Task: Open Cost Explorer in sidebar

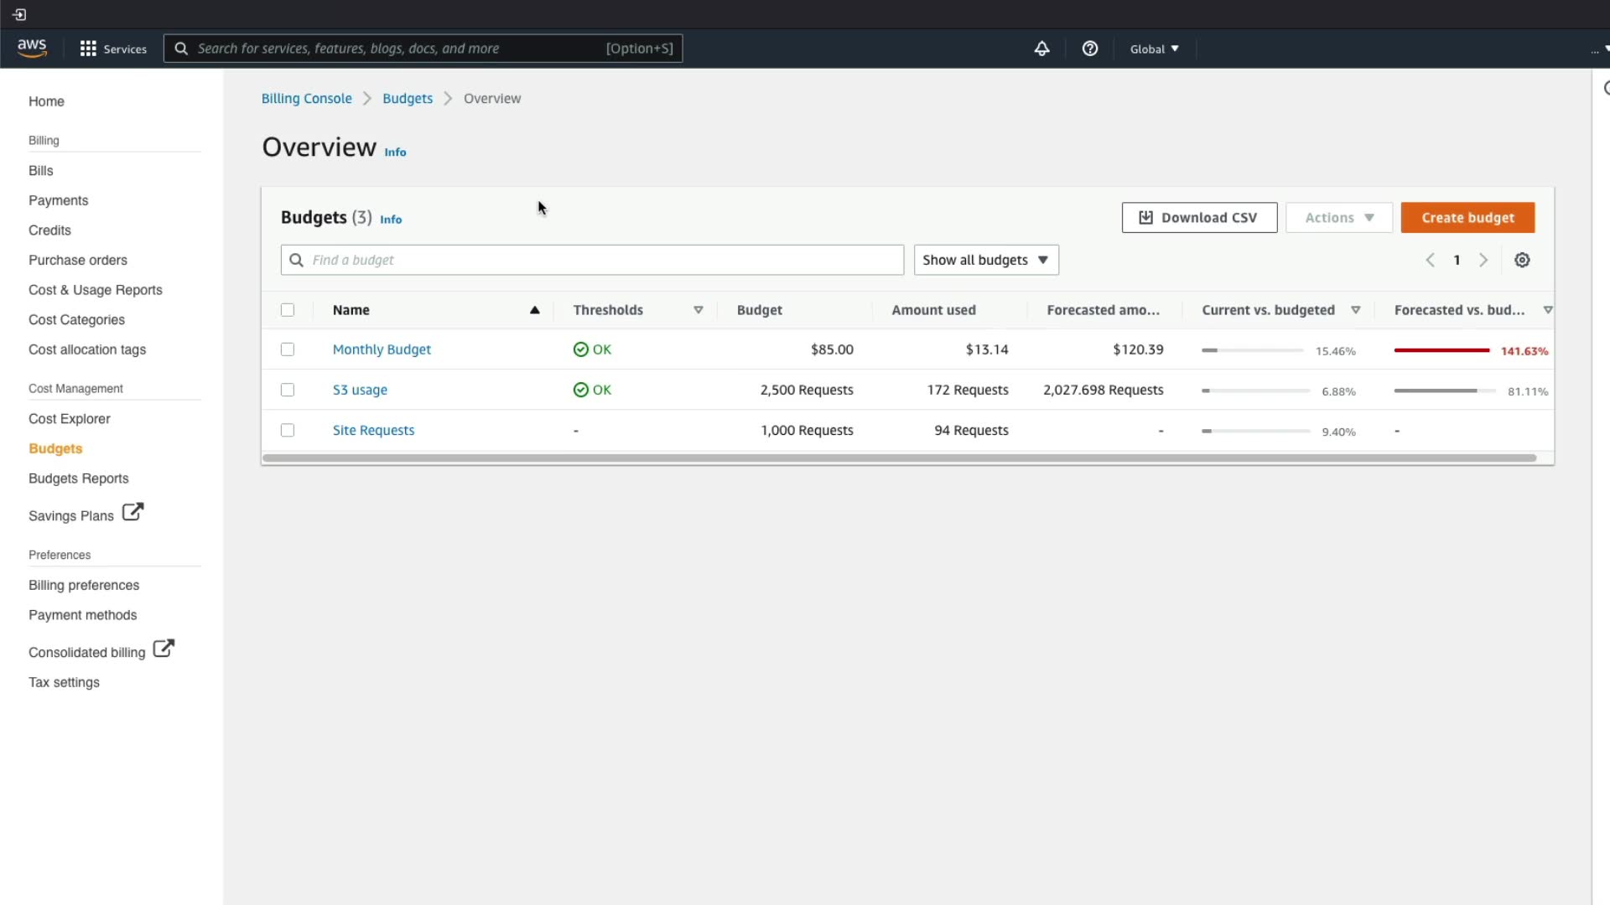Action: pos(70,419)
